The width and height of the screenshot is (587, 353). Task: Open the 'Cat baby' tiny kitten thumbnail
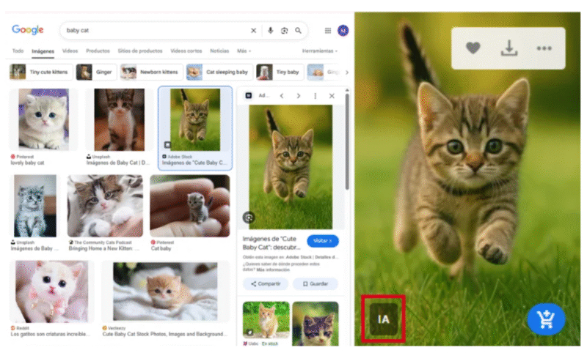190,206
